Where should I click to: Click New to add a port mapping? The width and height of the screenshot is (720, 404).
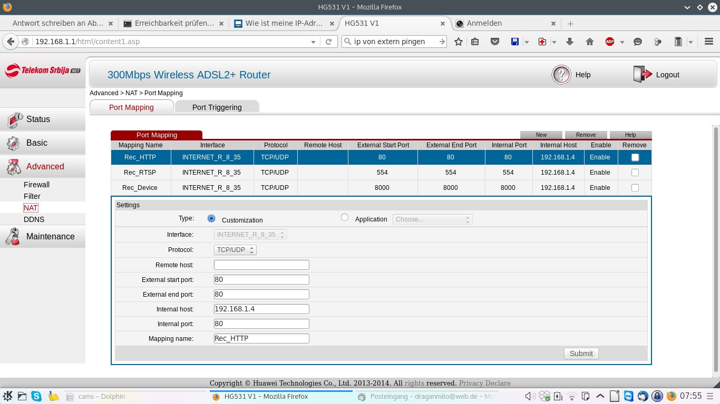(541, 135)
